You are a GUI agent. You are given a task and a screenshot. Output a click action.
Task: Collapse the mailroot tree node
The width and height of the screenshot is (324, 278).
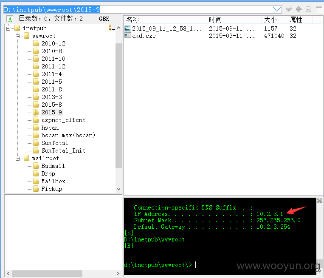coord(17,159)
